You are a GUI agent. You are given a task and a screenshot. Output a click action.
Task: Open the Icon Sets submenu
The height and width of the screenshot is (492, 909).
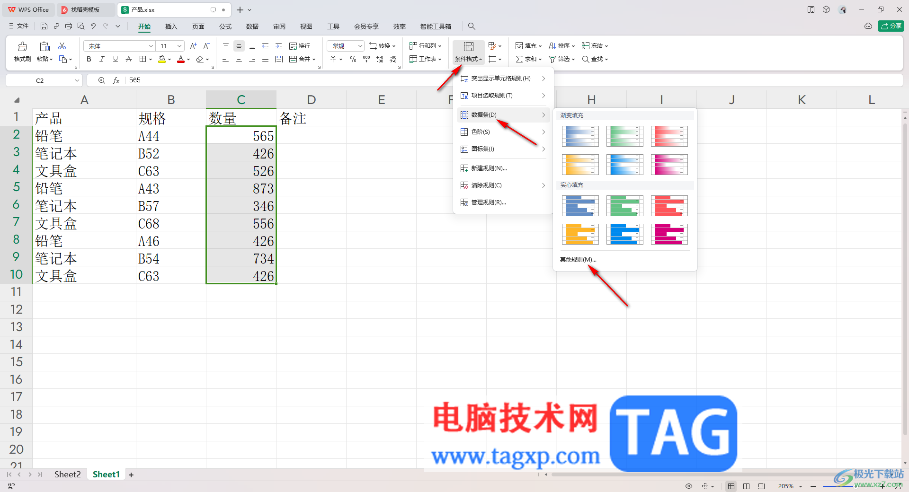pos(503,149)
